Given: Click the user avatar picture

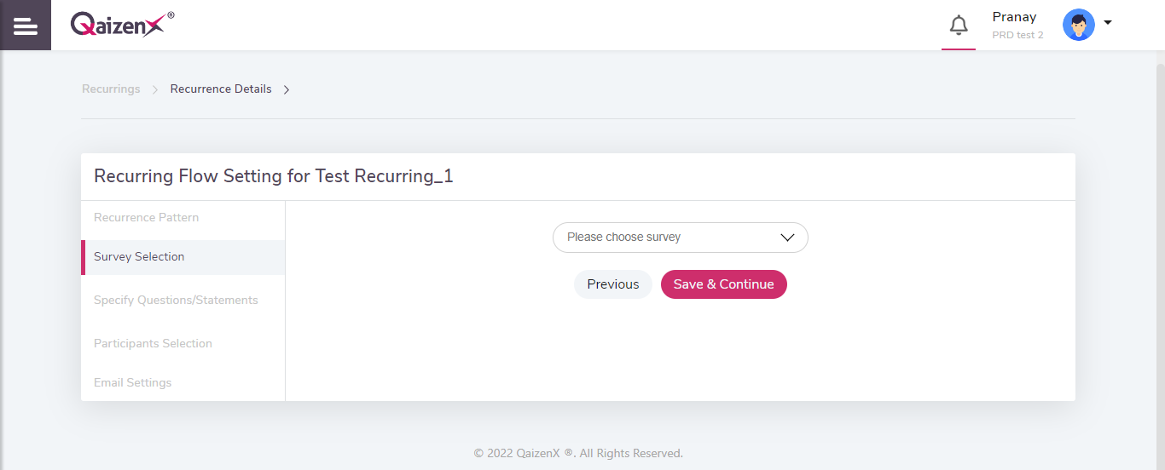Looking at the screenshot, I should click(x=1079, y=25).
